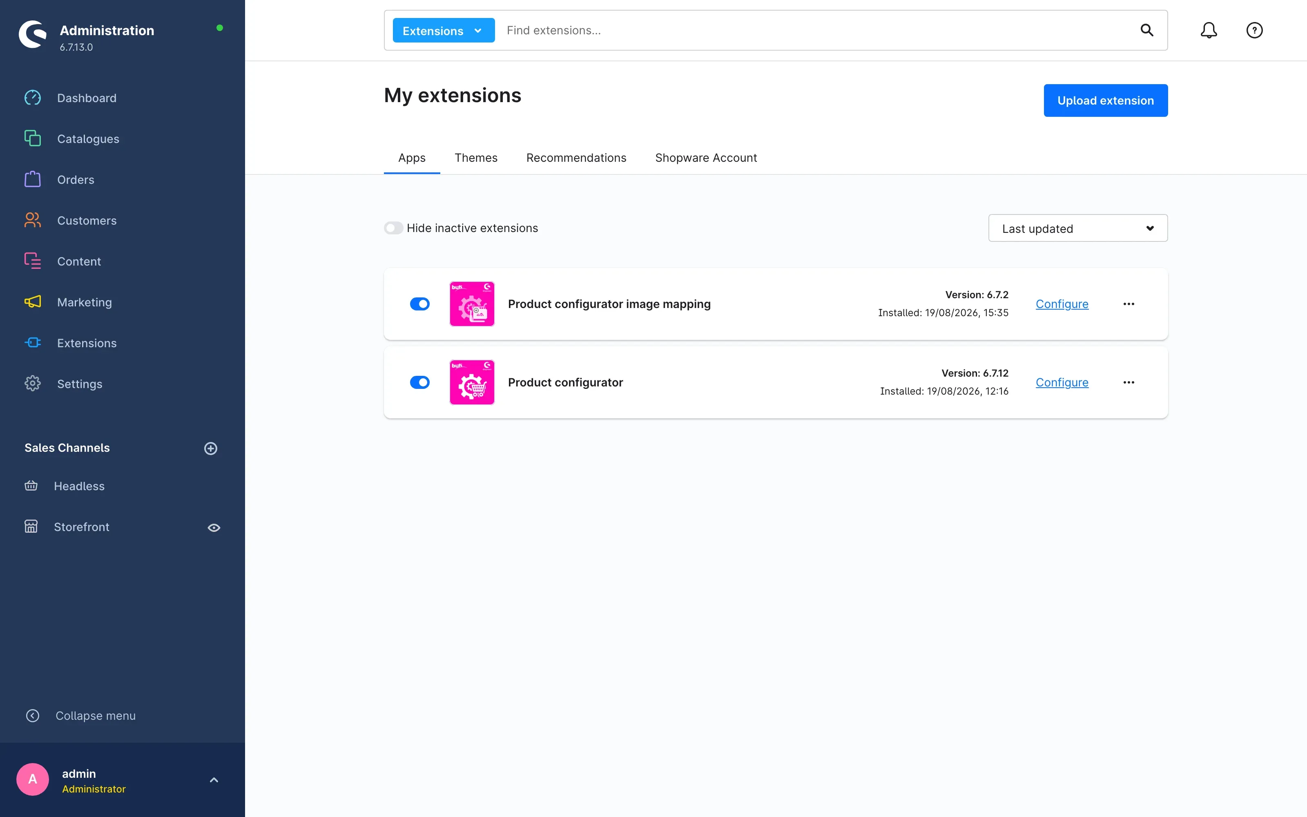Switch to the Themes tab

pos(476,158)
